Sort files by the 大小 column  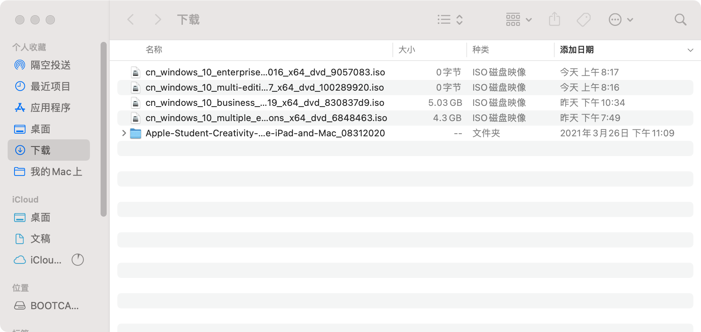(407, 50)
